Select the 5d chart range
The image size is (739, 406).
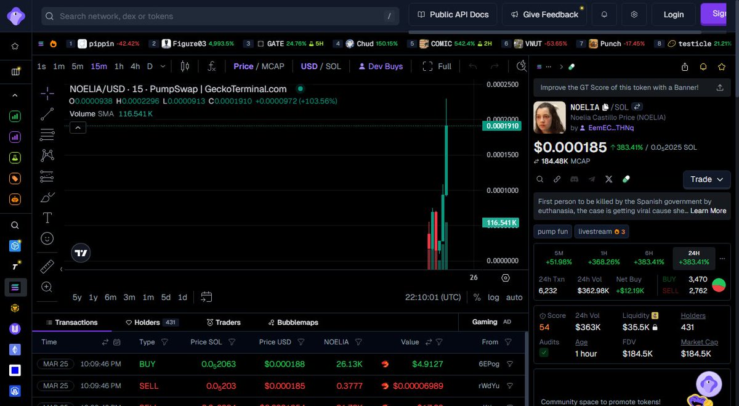166,297
